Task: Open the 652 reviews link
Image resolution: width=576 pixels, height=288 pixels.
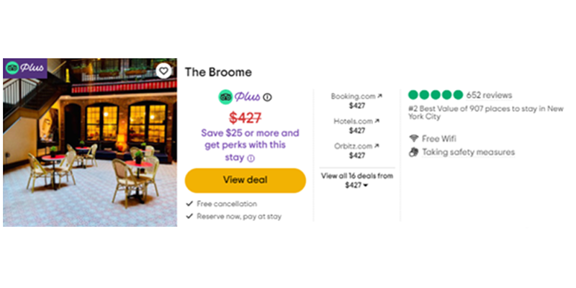Action: [x=489, y=95]
